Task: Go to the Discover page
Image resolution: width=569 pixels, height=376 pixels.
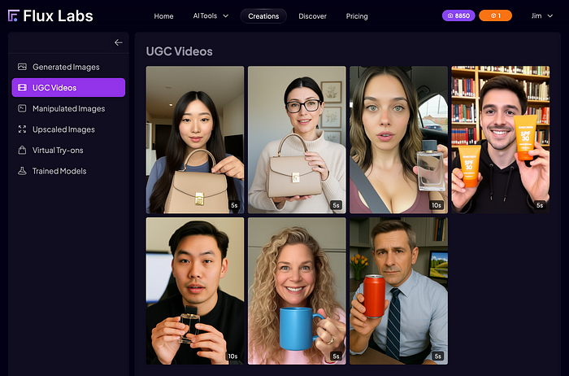Action: pyautogui.click(x=312, y=16)
